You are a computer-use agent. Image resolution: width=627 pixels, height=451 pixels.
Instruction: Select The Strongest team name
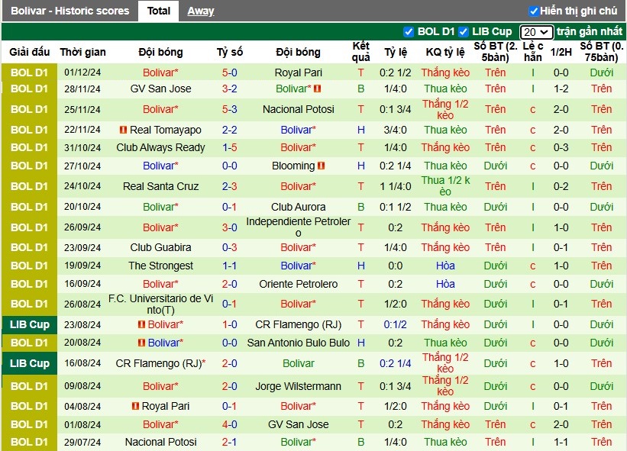click(x=160, y=266)
